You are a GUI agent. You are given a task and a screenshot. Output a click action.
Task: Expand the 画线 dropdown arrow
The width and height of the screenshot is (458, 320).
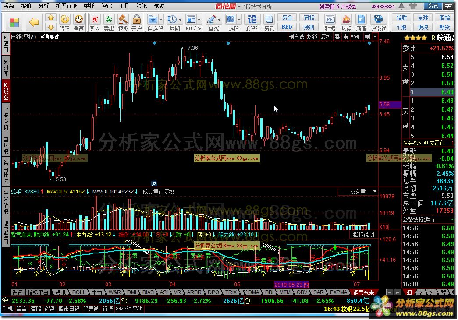click(220, 20)
